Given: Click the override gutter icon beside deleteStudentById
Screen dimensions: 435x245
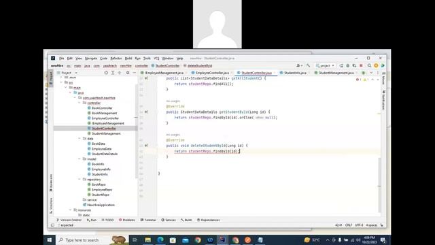Looking at the screenshot, I should [x=147, y=146].
